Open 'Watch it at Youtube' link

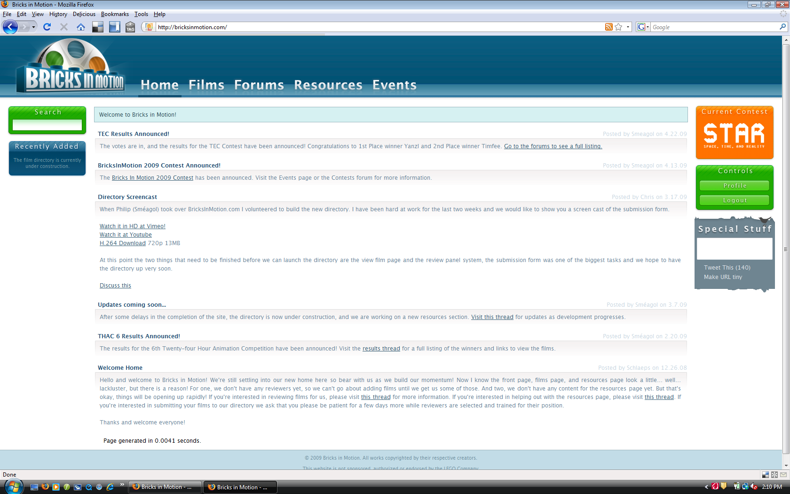click(126, 235)
